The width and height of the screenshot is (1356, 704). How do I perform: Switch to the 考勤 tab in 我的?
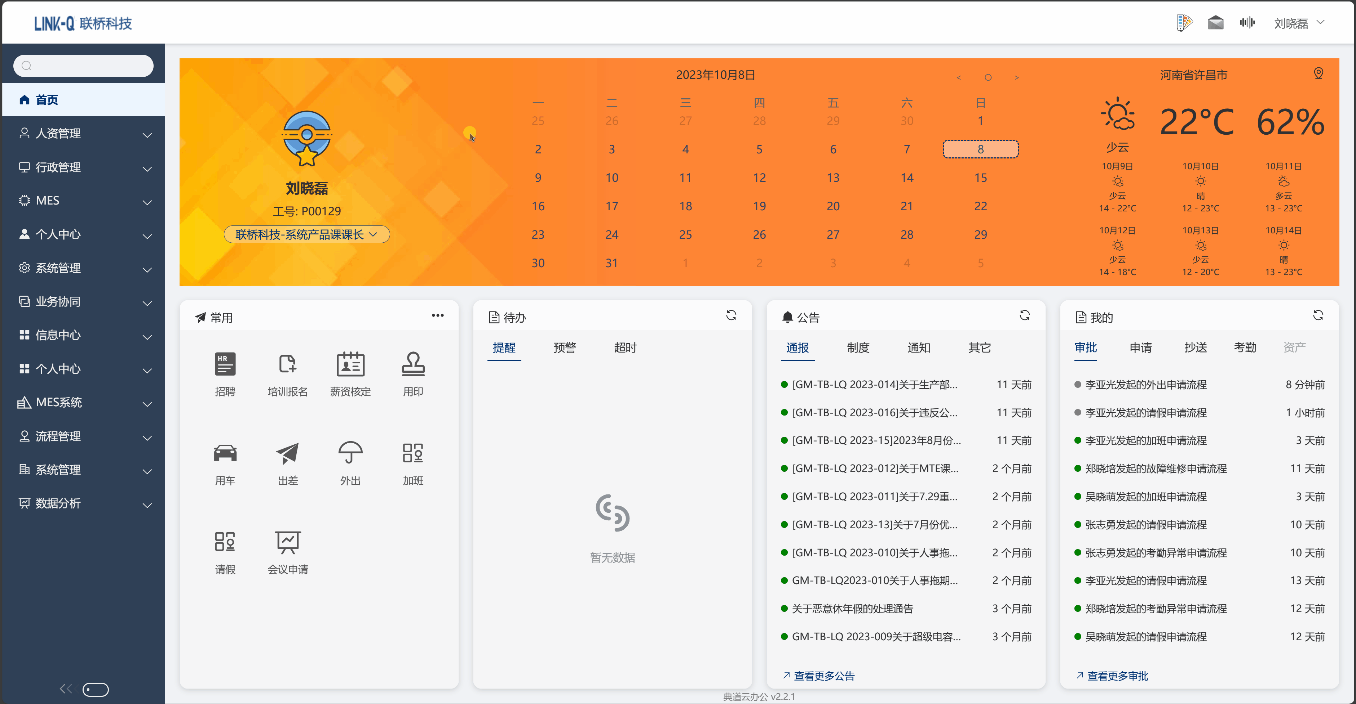[x=1244, y=347]
